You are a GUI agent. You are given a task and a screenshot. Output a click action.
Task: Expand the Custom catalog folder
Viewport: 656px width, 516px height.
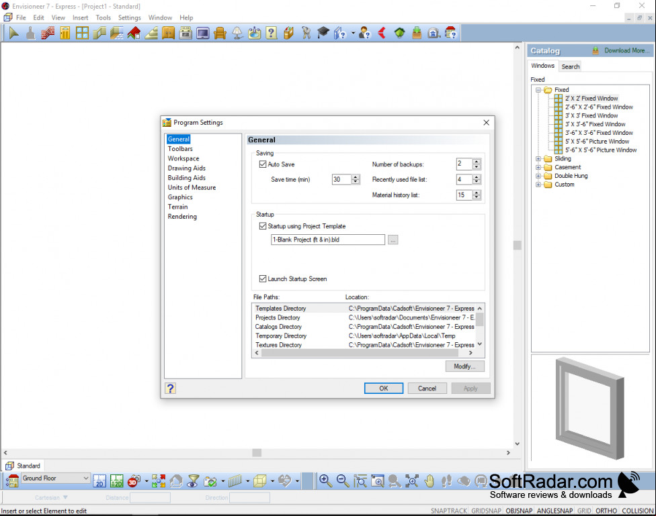[x=538, y=185]
